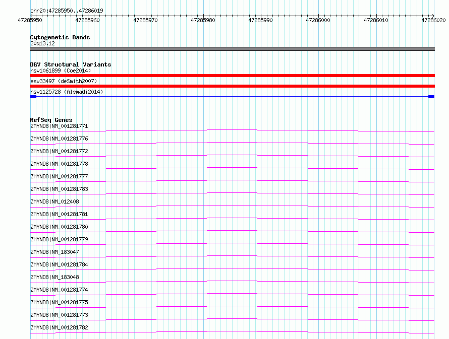Click the 20q13.12 band label
The height and width of the screenshot is (339, 449).
click(42, 43)
